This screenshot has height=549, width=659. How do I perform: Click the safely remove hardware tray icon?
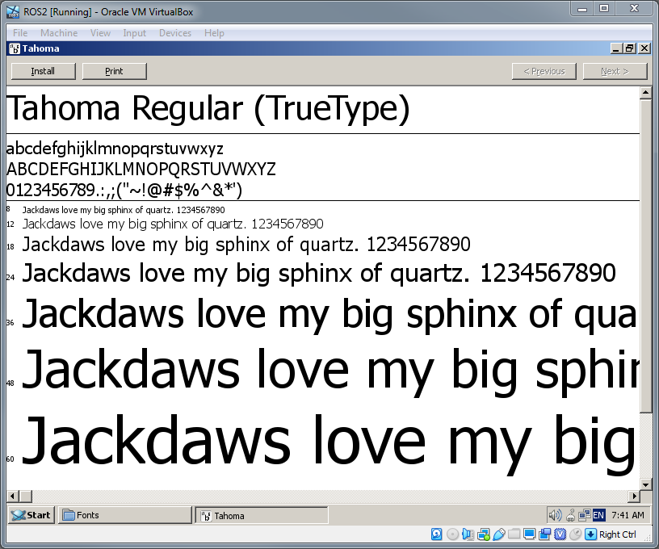pyautogui.click(x=571, y=515)
